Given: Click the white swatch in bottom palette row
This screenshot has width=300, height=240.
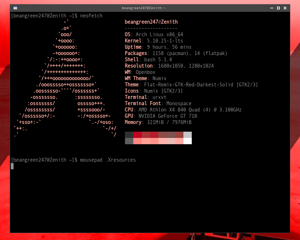Looking at the screenshot, I should [188, 141].
